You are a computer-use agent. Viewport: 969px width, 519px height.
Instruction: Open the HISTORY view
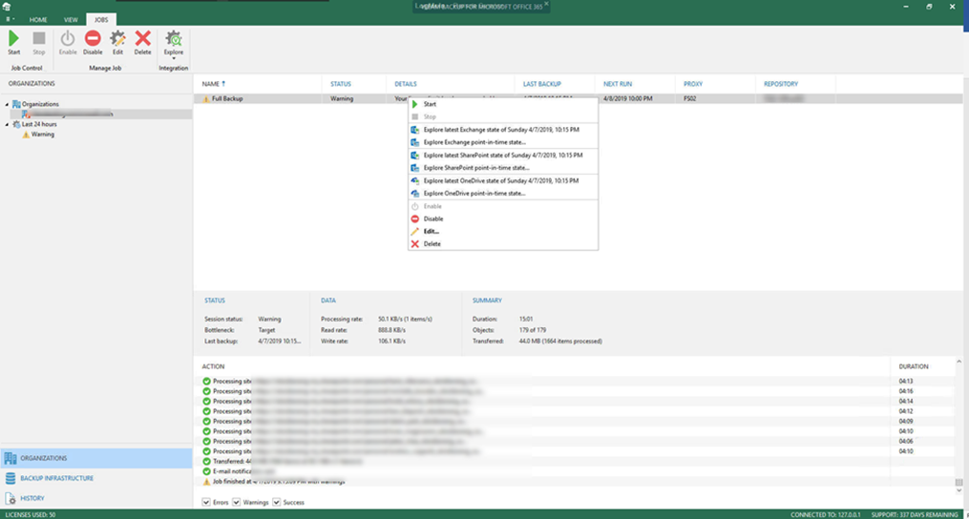pyautogui.click(x=96, y=498)
